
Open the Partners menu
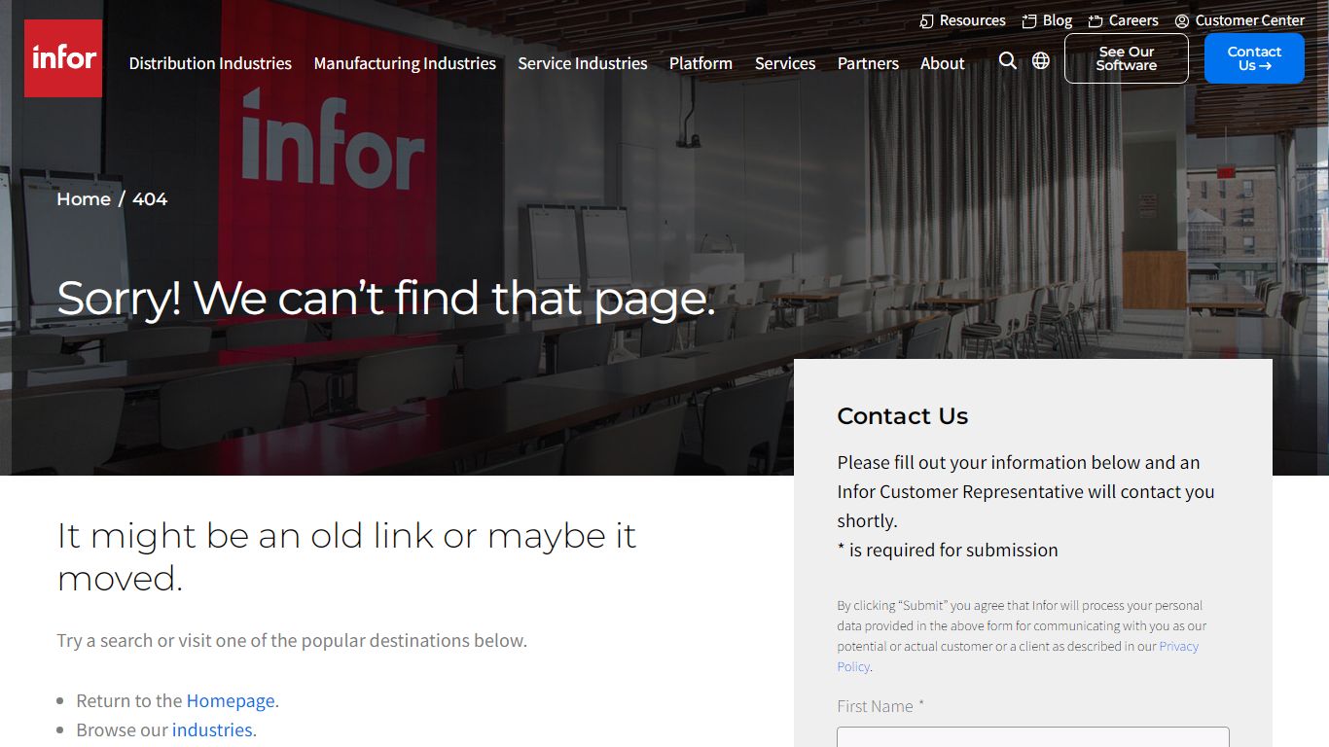[x=868, y=63]
